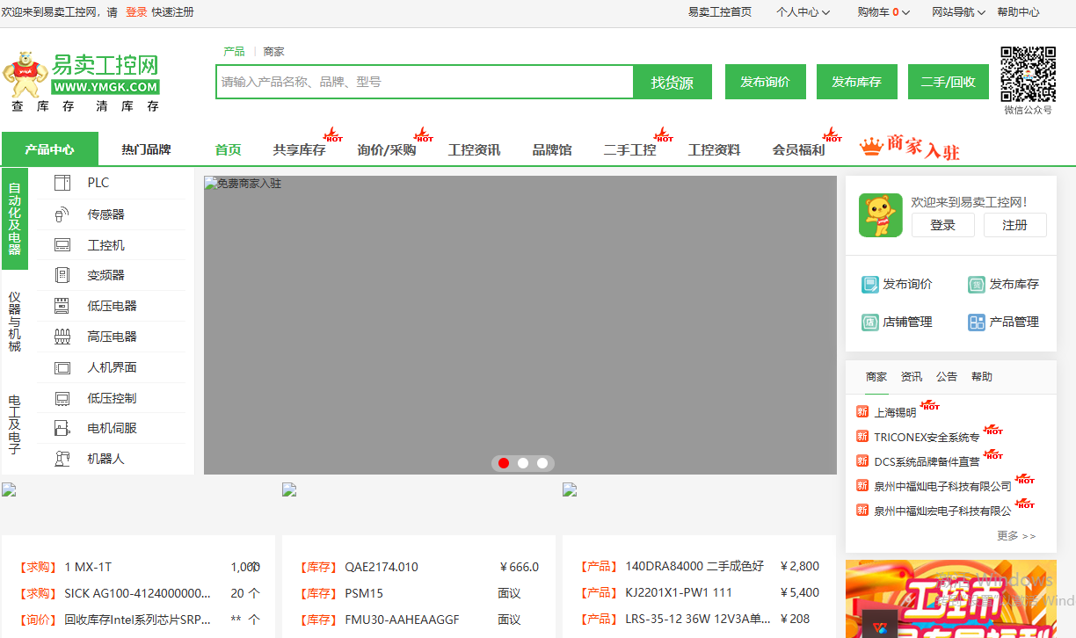Screen dimensions: 1076x638
Task: Click the 电机伺服 servo category icon
Action: click(62, 428)
